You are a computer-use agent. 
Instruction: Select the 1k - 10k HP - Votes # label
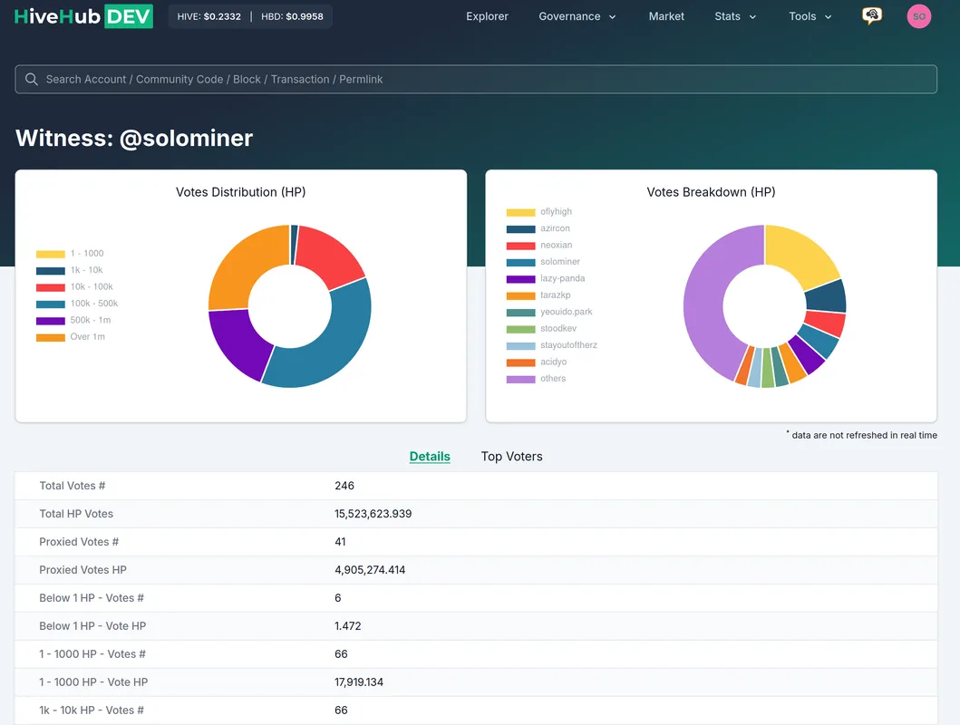(x=92, y=710)
